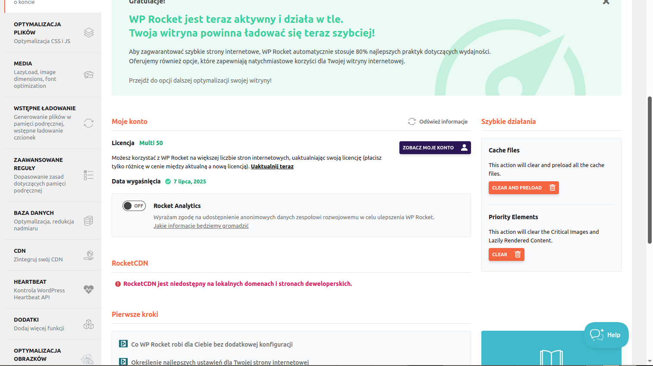Click the preload refresh arrows icon
This screenshot has width=653, height=366.
[x=89, y=123]
